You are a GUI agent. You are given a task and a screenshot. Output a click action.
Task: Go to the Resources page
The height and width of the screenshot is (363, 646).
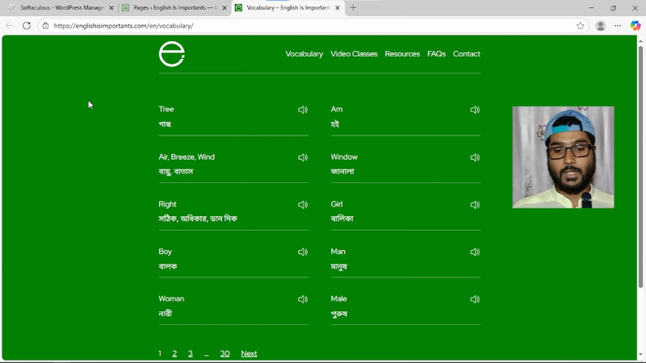[402, 54]
